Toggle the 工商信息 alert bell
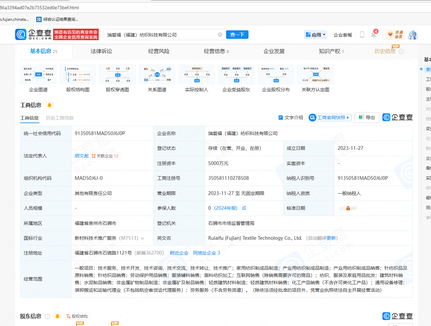Image resolution: width=431 pixels, height=326 pixels. point(50,105)
